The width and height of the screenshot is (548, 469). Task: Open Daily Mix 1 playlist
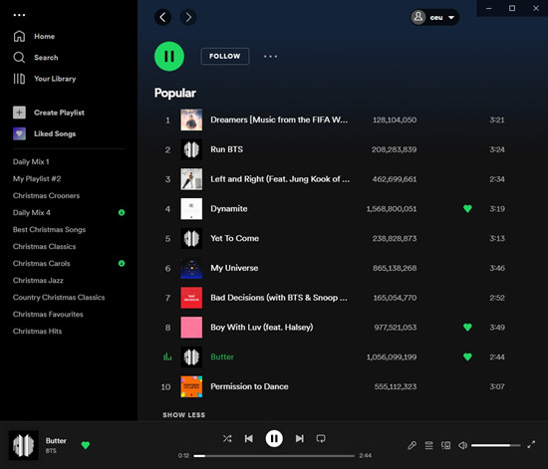click(x=31, y=161)
